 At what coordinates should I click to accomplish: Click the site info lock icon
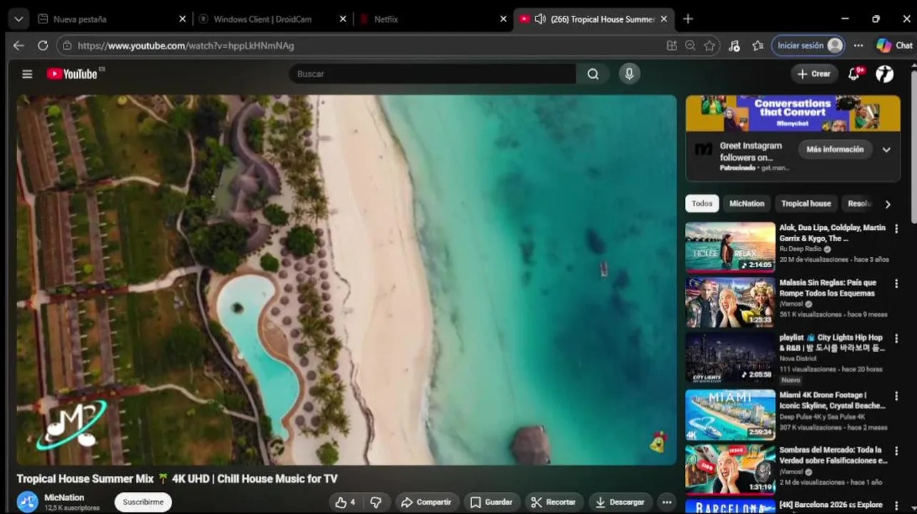[66, 46]
